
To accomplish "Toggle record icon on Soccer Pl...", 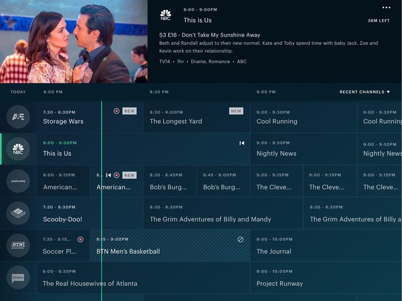I will 81,239.
